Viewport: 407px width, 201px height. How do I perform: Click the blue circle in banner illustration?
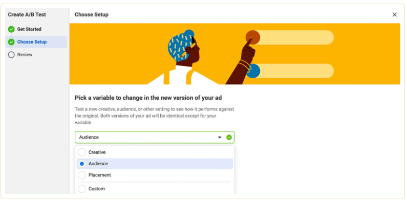pyautogui.click(x=253, y=71)
